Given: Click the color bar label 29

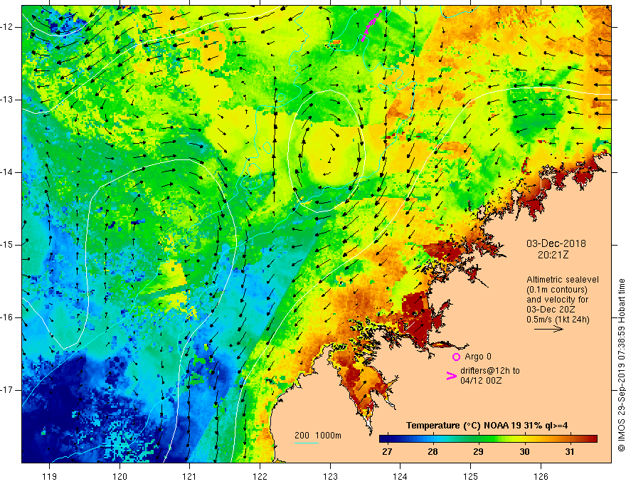Looking at the screenshot, I should [x=478, y=452].
